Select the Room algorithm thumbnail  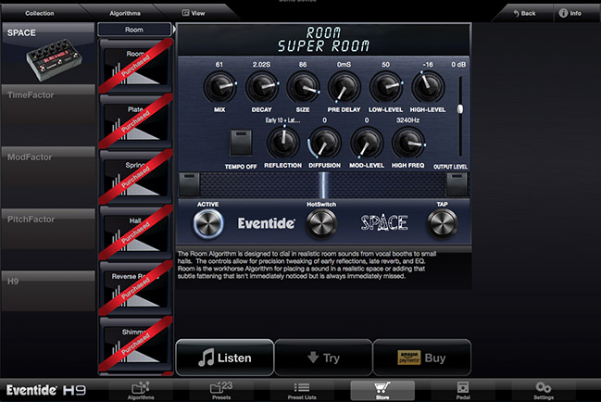[136, 67]
